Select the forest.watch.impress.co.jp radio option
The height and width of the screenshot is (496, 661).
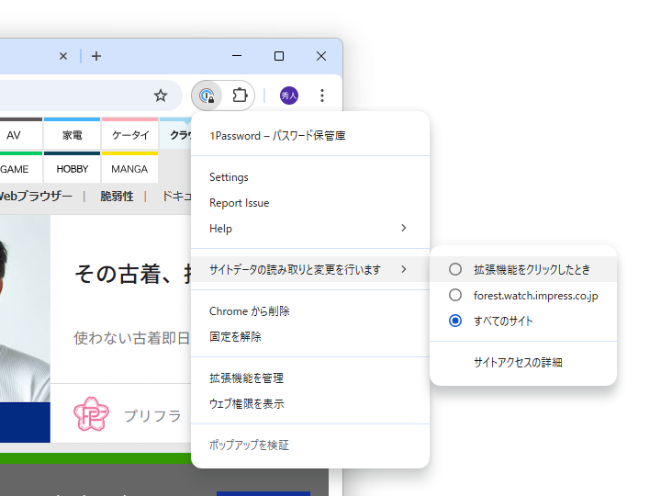pos(523,295)
